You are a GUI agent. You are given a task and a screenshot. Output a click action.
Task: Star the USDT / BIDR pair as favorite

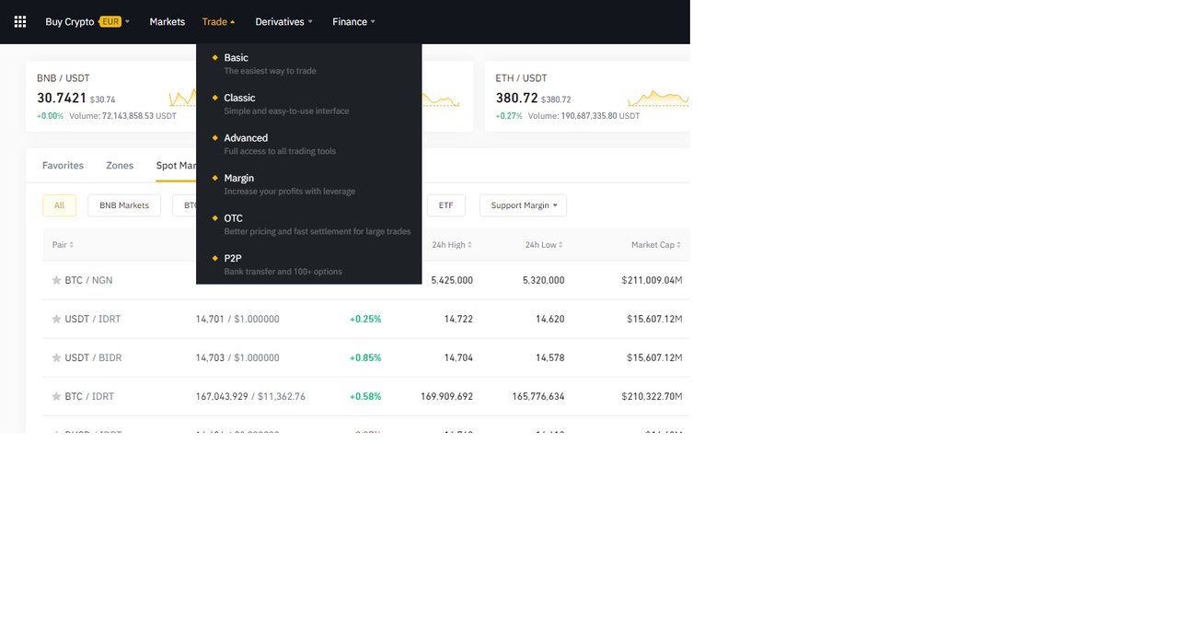click(56, 357)
